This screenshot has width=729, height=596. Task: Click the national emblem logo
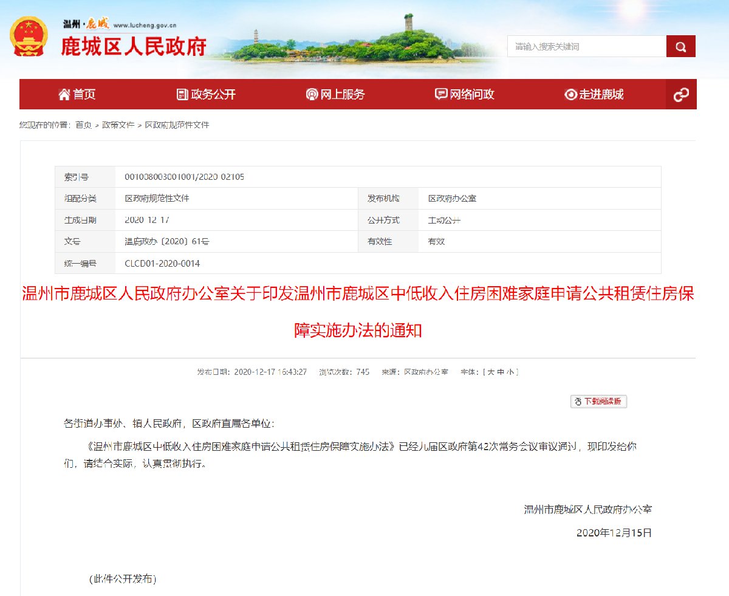coord(28,36)
